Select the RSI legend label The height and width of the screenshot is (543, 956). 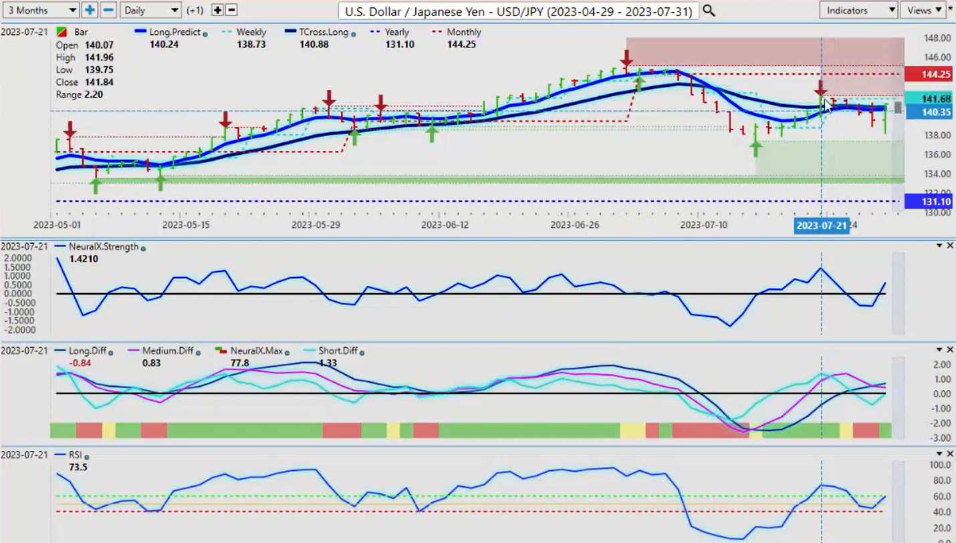point(76,456)
